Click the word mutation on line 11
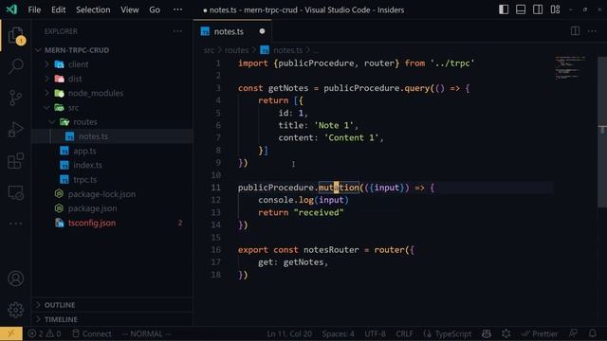Image resolution: width=607 pixels, height=341 pixels. tap(339, 188)
